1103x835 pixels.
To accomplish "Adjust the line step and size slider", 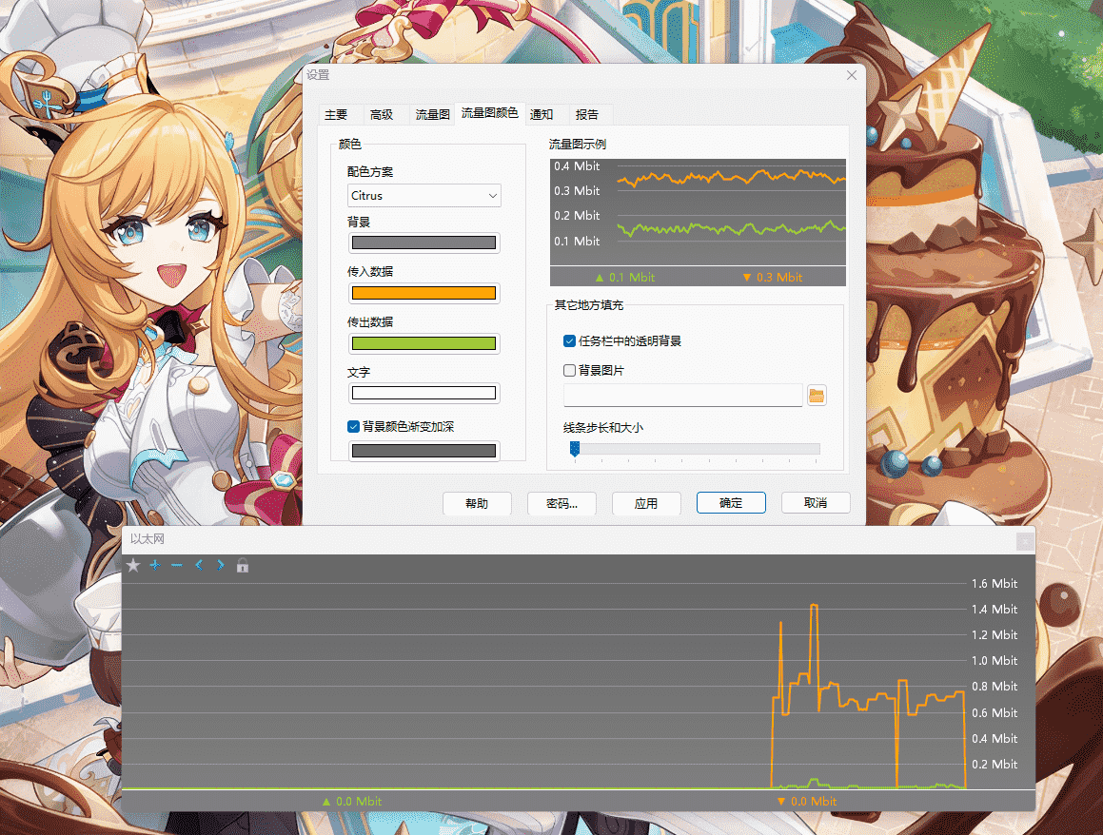I will pyautogui.click(x=575, y=449).
